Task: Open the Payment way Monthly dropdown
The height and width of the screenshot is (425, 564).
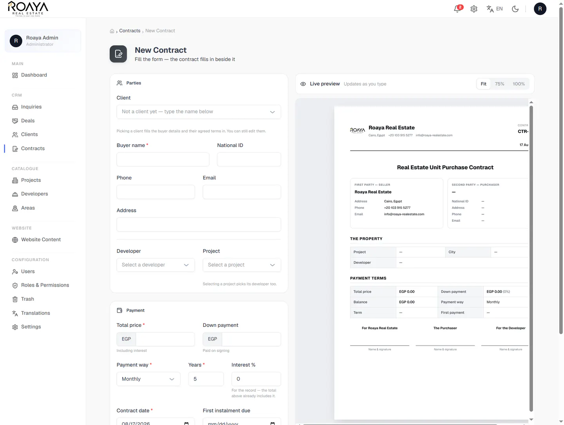Action: click(x=148, y=379)
